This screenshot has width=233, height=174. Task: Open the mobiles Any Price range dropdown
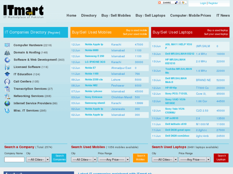click(x=113, y=160)
